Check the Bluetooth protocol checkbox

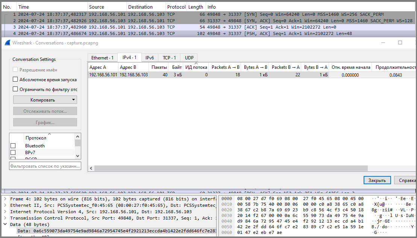[x=13, y=146]
